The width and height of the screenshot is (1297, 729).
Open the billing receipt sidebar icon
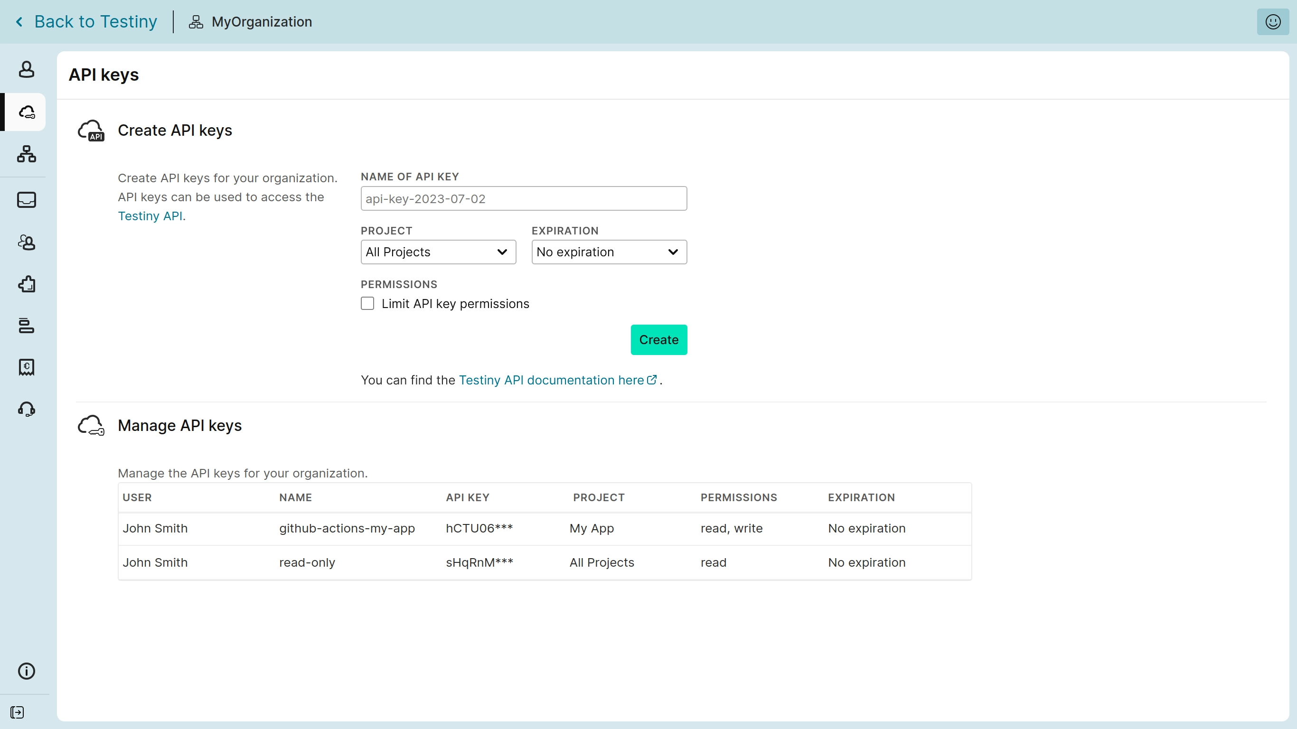point(26,367)
